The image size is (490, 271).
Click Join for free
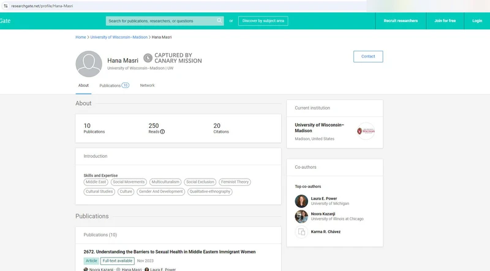pyautogui.click(x=445, y=21)
